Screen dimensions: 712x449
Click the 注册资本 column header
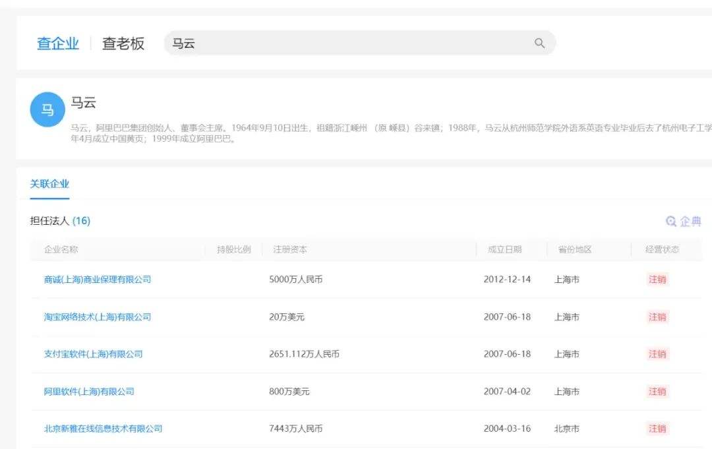[290, 249]
